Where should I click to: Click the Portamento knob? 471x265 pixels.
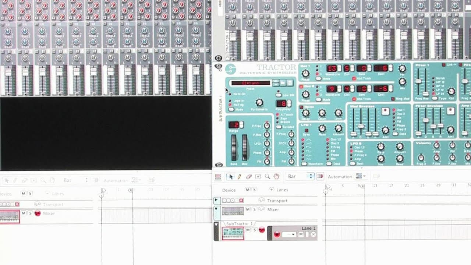pos(259,102)
